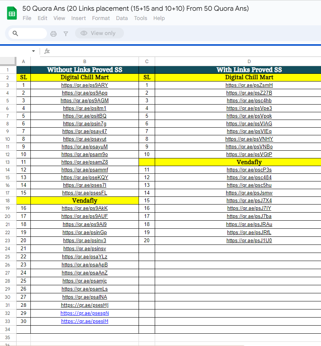Screen dimensions: 321x346
Task: Open the Tools menu
Action: tap(140, 18)
